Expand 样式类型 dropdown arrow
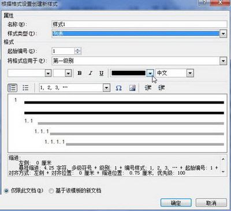The width and height of the screenshot is (231, 211). [x=223, y=34]
